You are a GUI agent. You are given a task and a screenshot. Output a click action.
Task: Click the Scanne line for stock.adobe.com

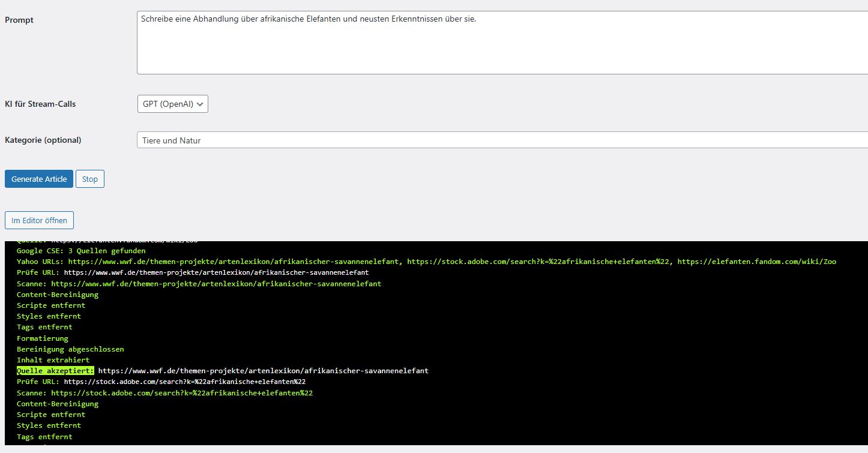click(x=164, y=393)
